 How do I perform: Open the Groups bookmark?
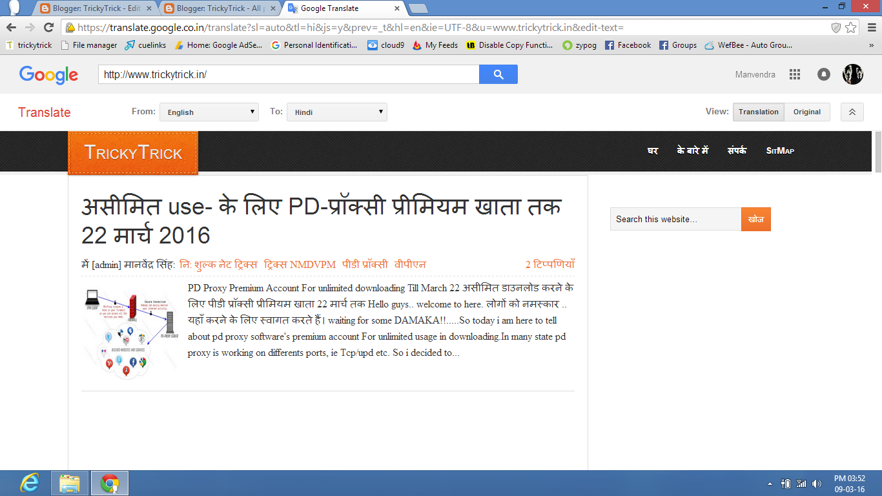(x=678, y=45)
